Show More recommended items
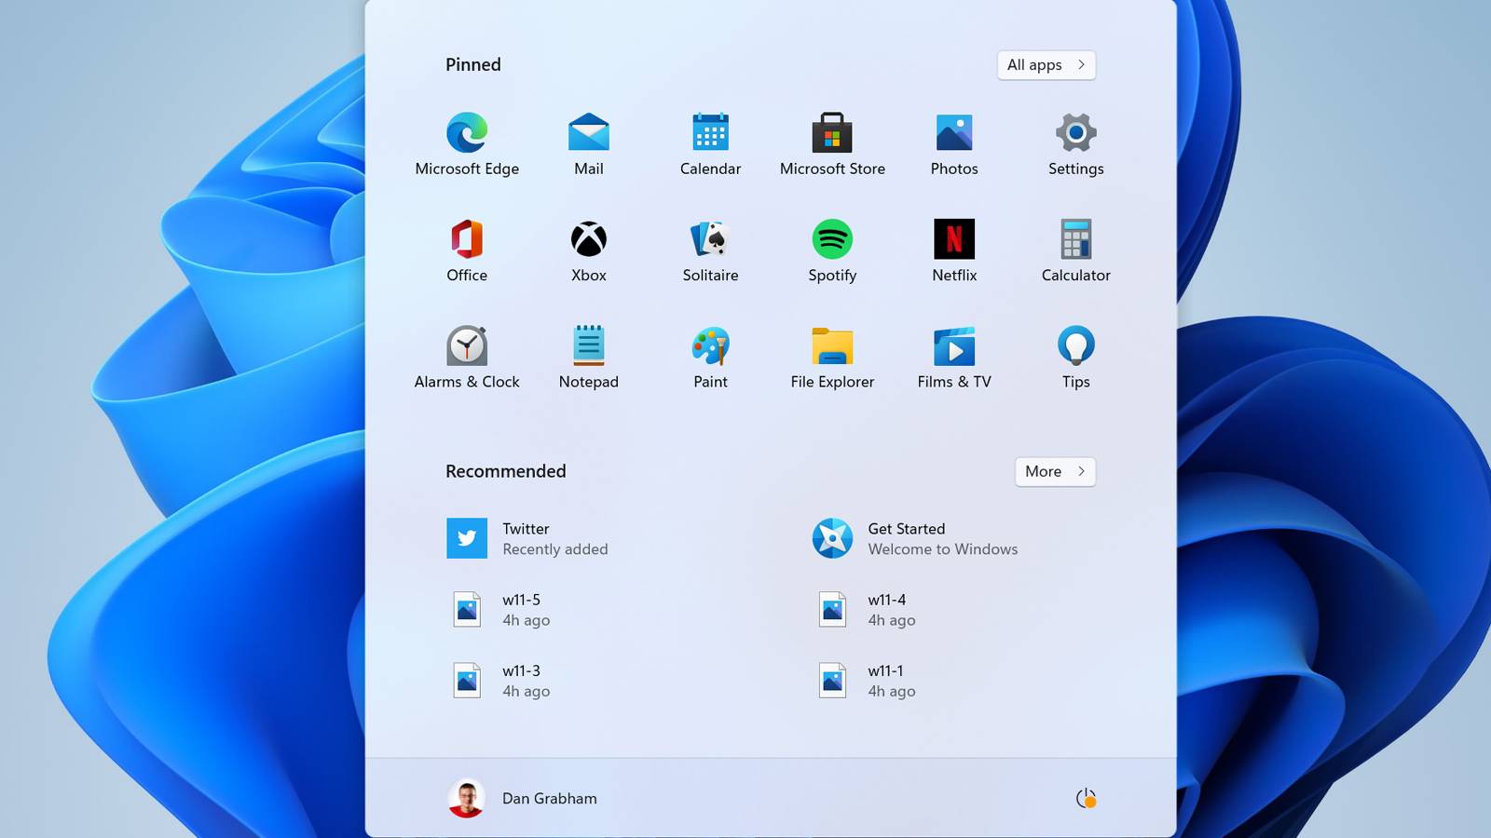Screen dimensions: 1491x838 click(x=1054, y=472)
